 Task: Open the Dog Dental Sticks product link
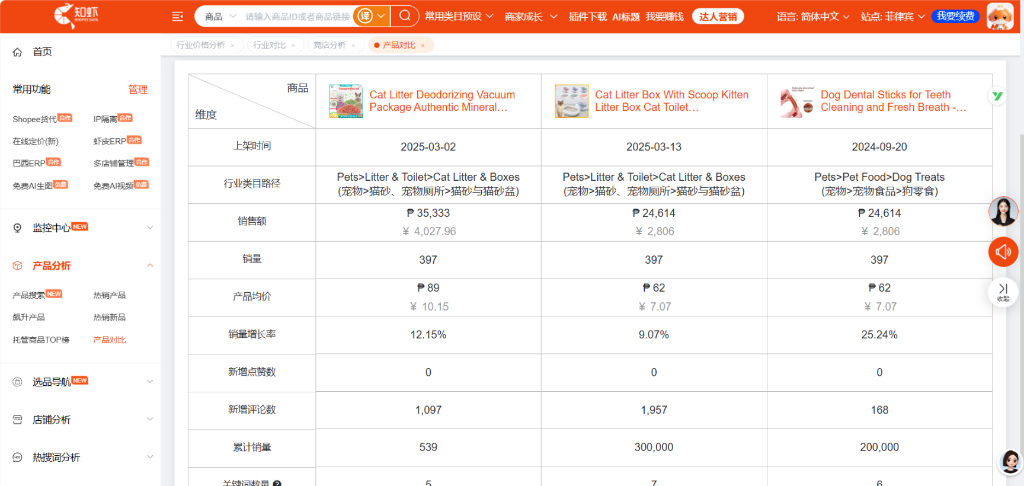point(892,101)
